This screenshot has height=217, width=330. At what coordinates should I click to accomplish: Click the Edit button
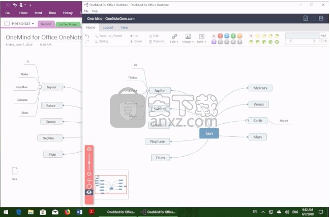coord(154,36)
